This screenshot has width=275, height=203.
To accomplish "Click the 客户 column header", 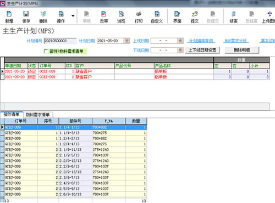I will pyautogui.click(x=95, y=66).
